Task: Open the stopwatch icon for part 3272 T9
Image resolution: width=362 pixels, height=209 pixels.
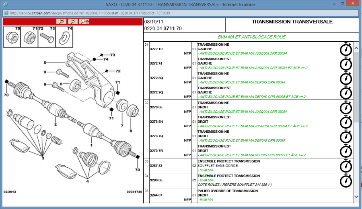Action: pyautogui.click(x=346, y=49)
